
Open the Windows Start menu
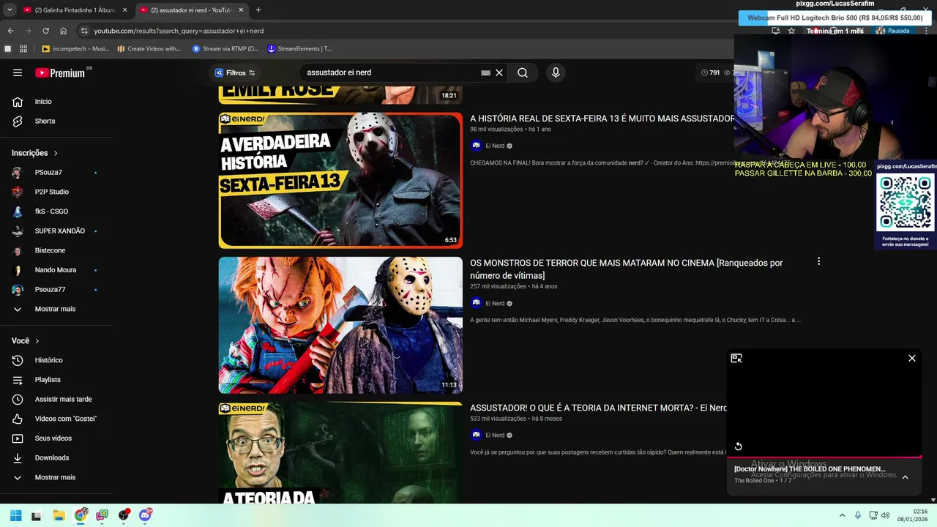(x=15, y=515)
